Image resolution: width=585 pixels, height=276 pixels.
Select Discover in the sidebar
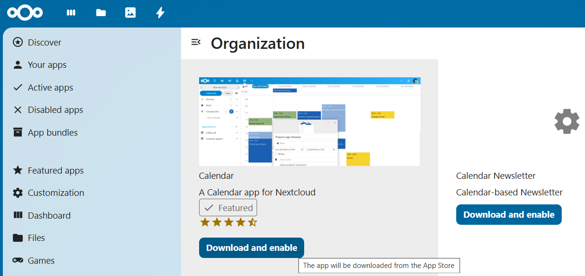(x=44, y=43)
